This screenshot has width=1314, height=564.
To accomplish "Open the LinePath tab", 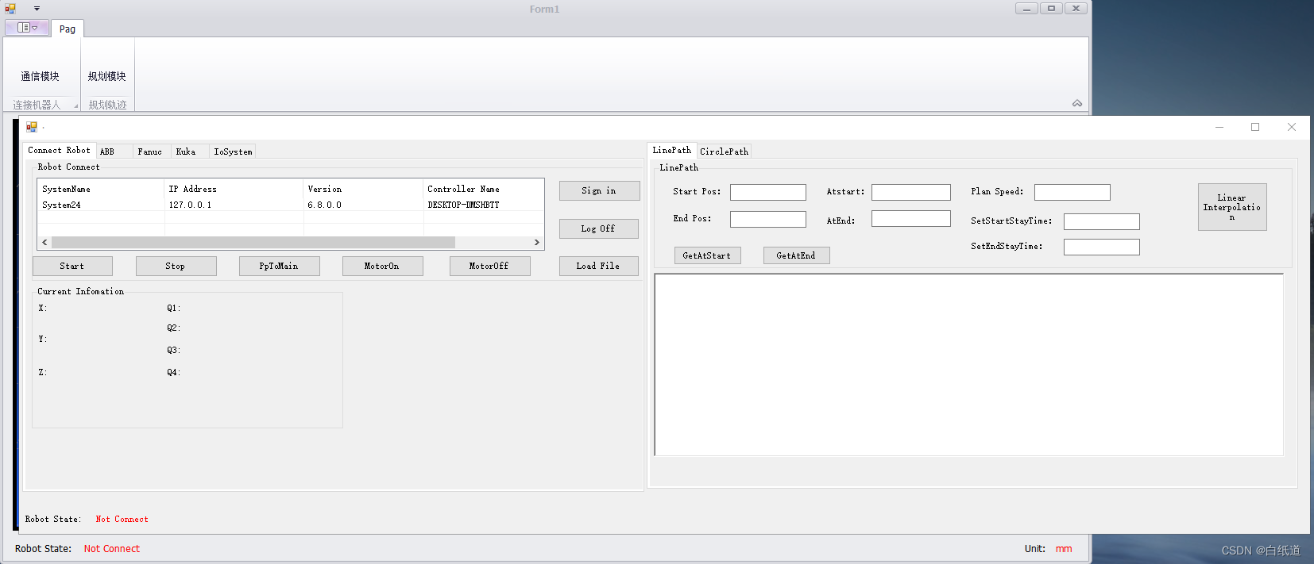I will [672, 150].
